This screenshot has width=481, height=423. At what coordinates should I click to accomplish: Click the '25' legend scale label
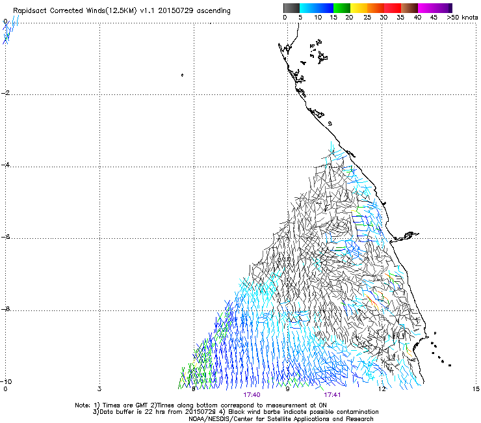[x=367, y=18]
